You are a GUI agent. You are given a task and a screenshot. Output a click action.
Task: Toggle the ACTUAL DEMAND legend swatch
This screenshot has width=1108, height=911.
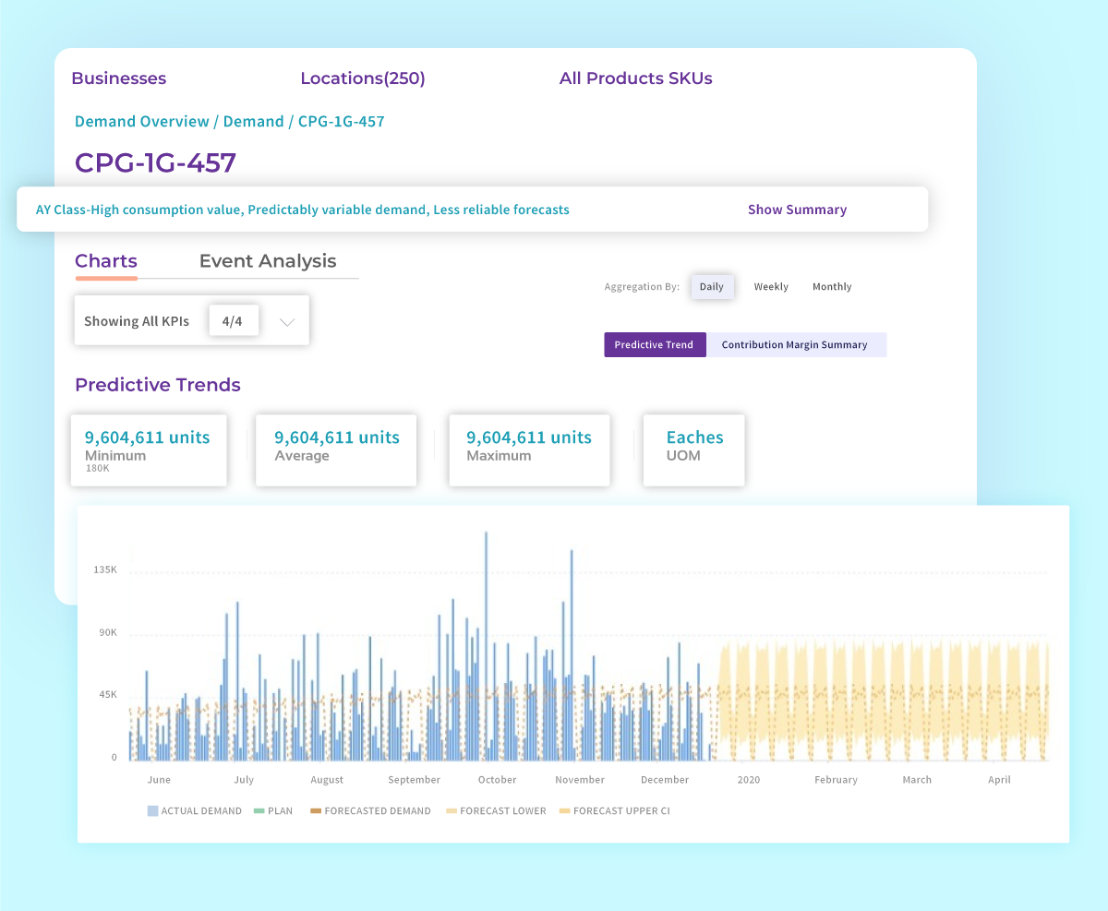point(153,809)
